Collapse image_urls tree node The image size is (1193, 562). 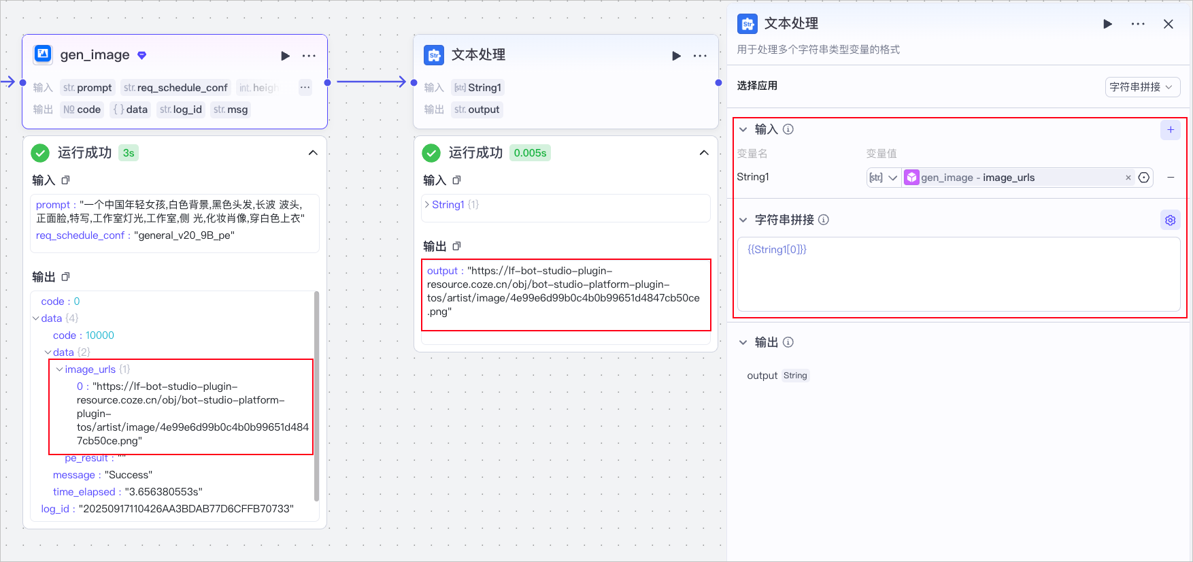pos(60,369)
